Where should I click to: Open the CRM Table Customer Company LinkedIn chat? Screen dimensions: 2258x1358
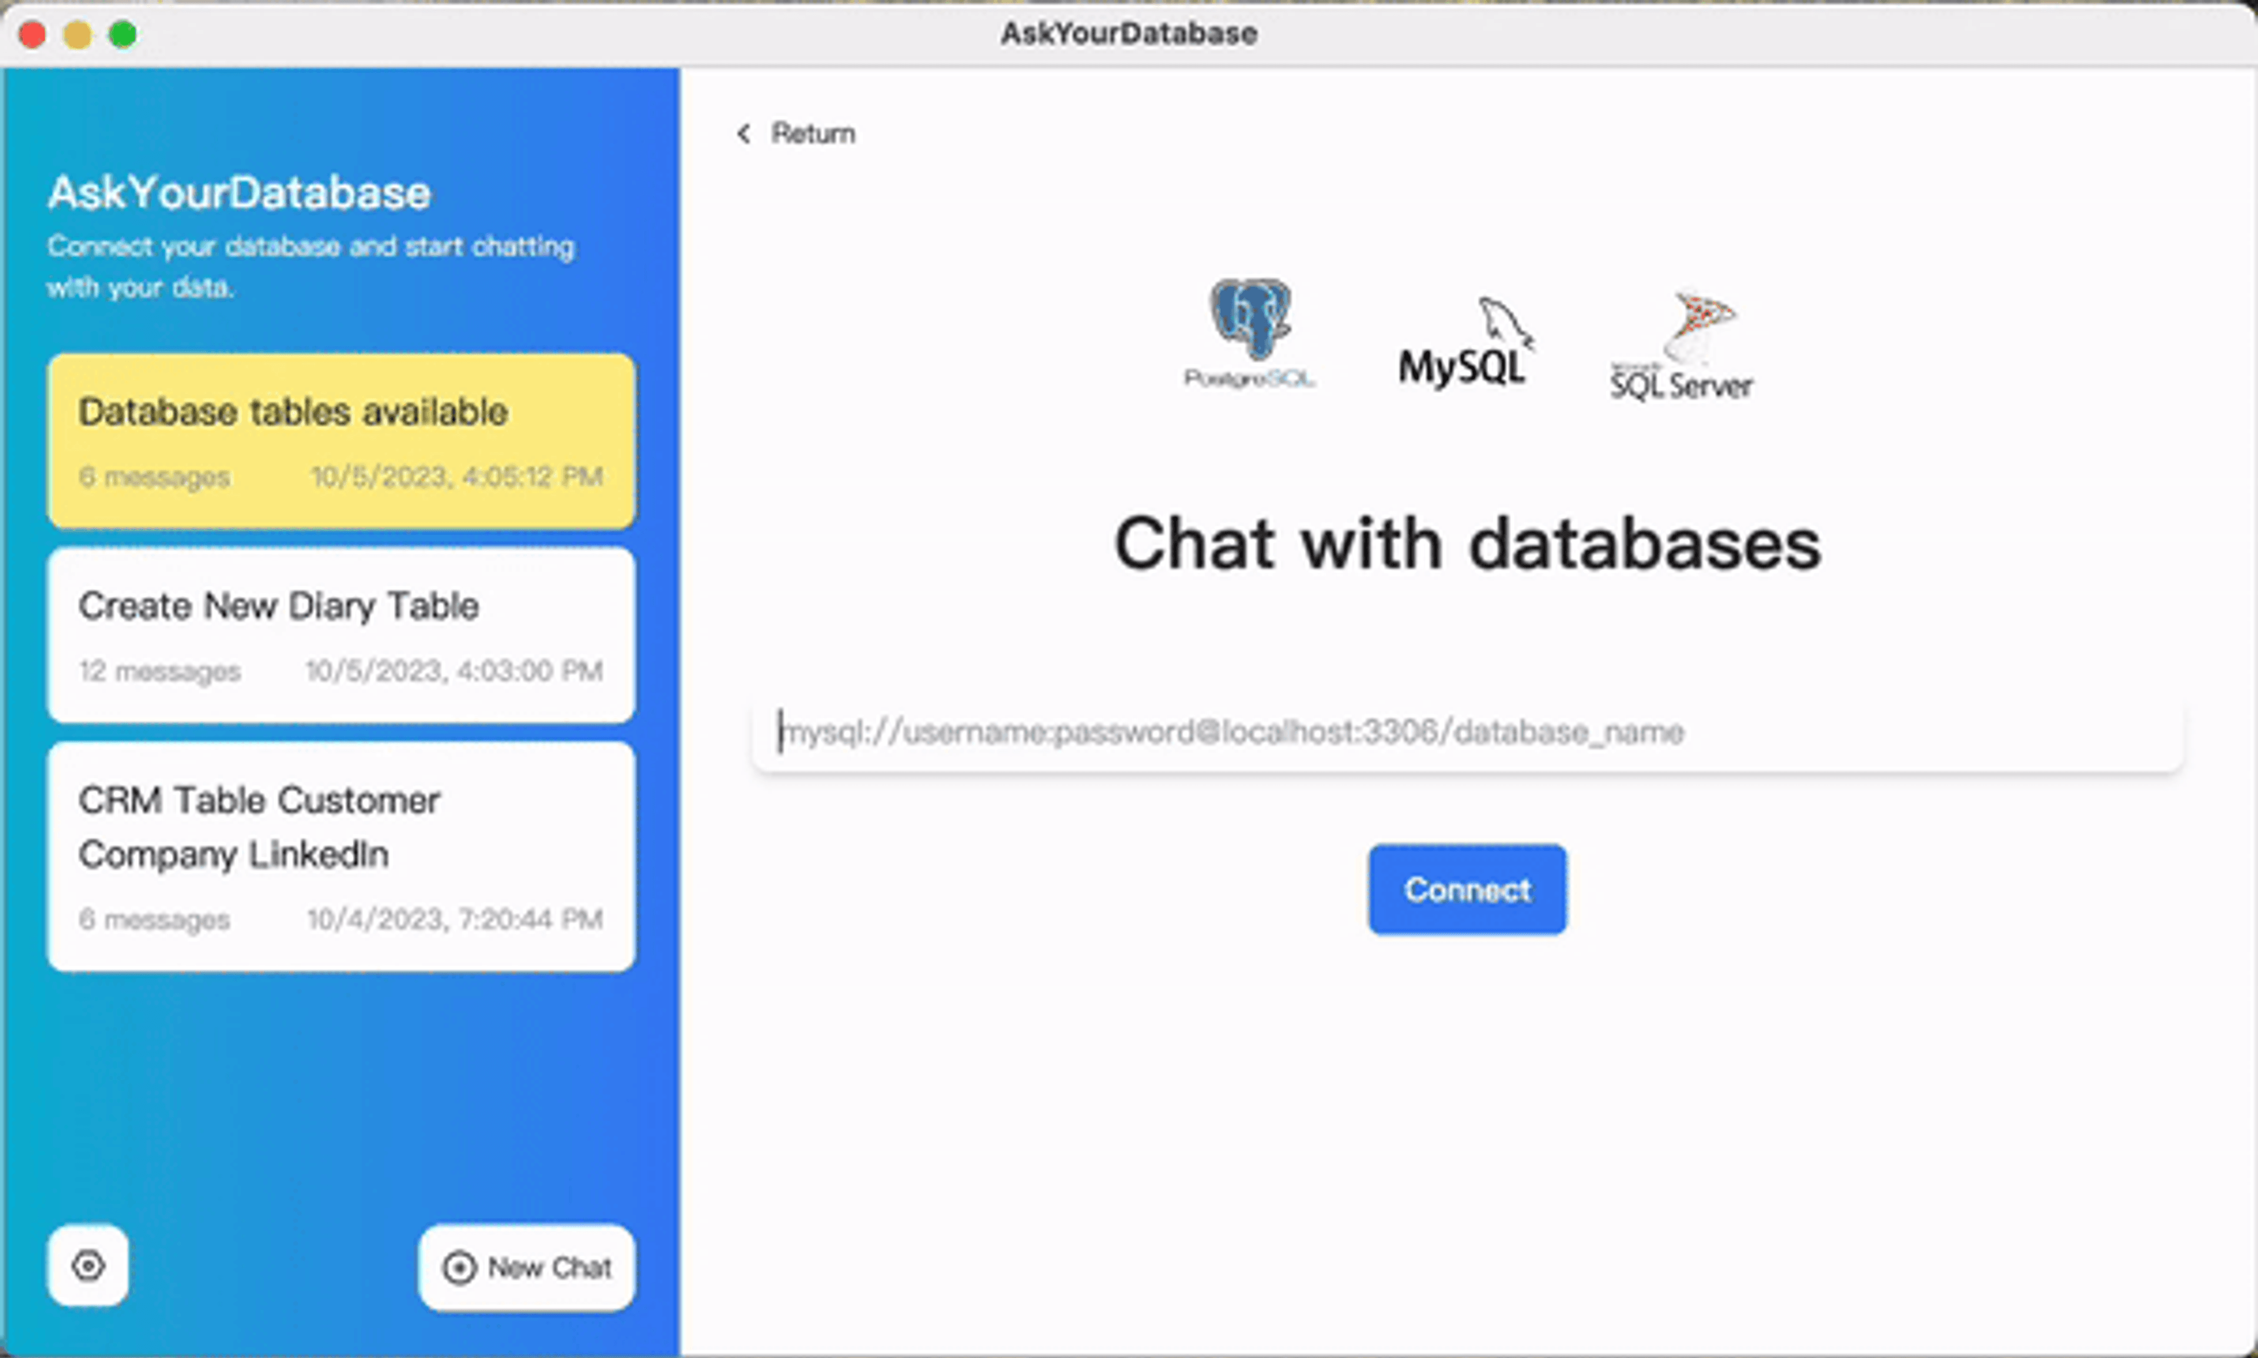click(x=340, y=855)
